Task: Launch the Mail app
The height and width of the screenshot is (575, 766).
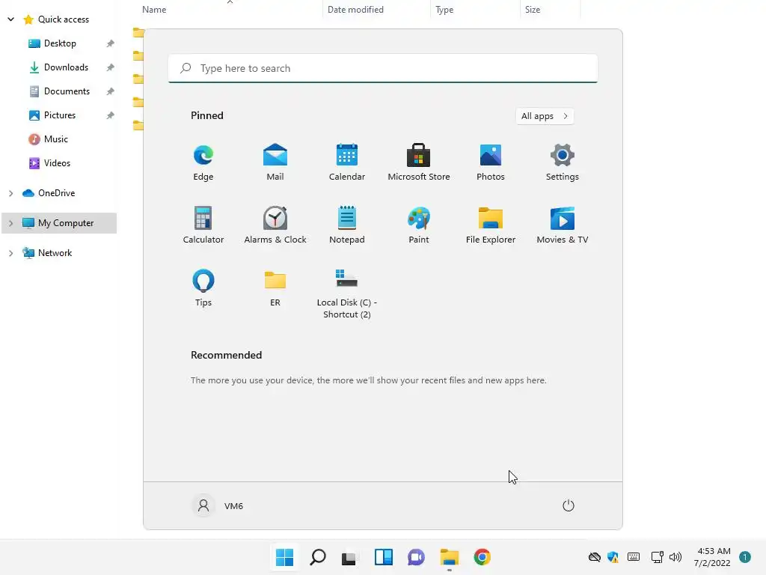Action: [x=275, y=162]
